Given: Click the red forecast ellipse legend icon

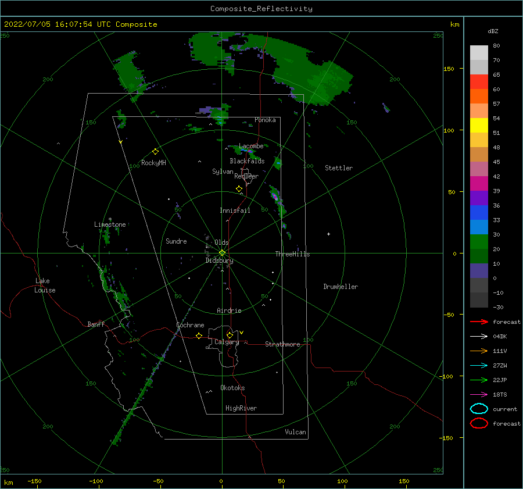Looking at the screenshot, I should (479, 423).
